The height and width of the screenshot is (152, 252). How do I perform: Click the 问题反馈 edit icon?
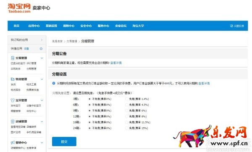coord(231,26)
